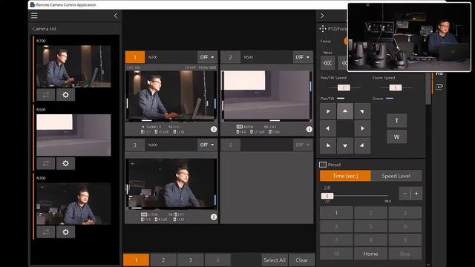Image resolution: width=475 pixels, height=267 pixels.
Task: Open the settings gear for the N700 camera
Action: coord(65,95)
